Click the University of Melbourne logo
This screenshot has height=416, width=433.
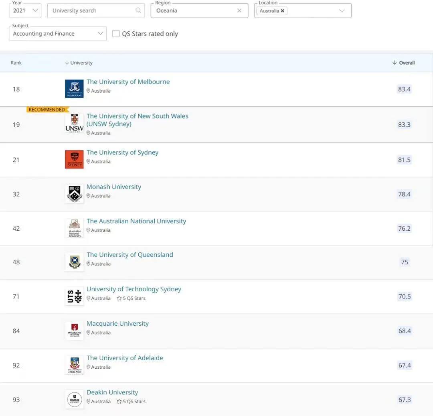[74, 89]
